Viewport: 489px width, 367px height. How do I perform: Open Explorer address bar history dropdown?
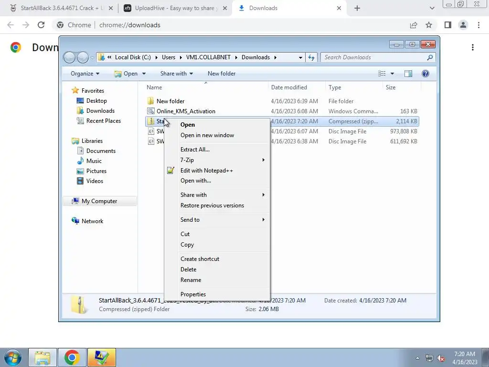[300, 57]
